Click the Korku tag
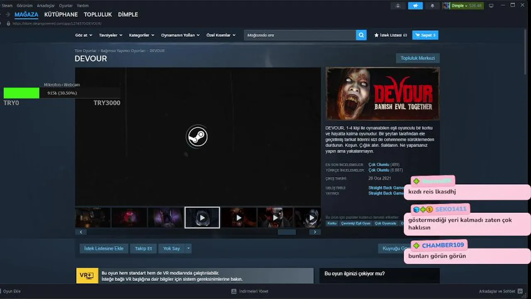Viewport: 531px width, 299px height. 332,223
